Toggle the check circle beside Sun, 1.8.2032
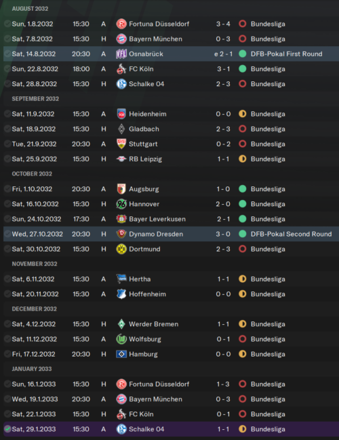The width and height of the screenshot is (339, 440). pos(7,24)
